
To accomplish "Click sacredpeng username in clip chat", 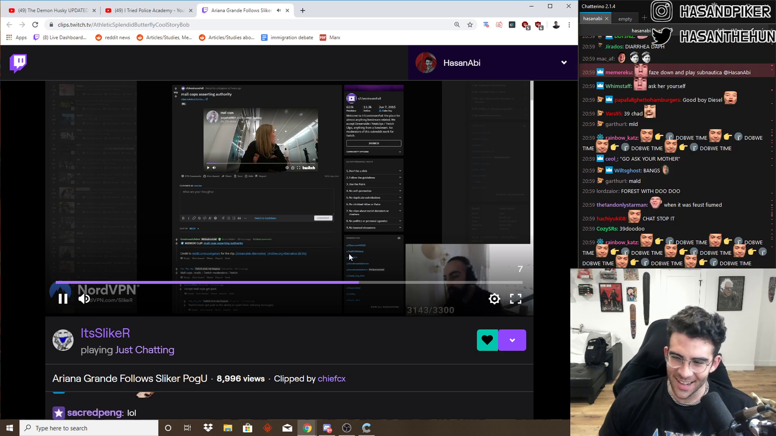I will point(95,413).
